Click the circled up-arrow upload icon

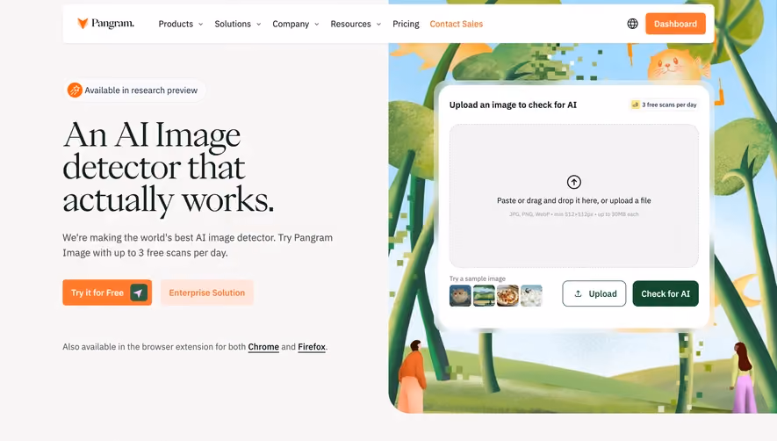point(574,182)
